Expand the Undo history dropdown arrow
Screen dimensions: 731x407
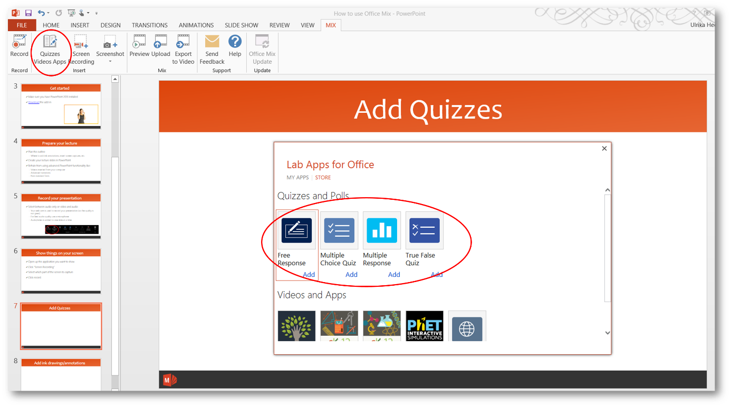pos(49,13)
